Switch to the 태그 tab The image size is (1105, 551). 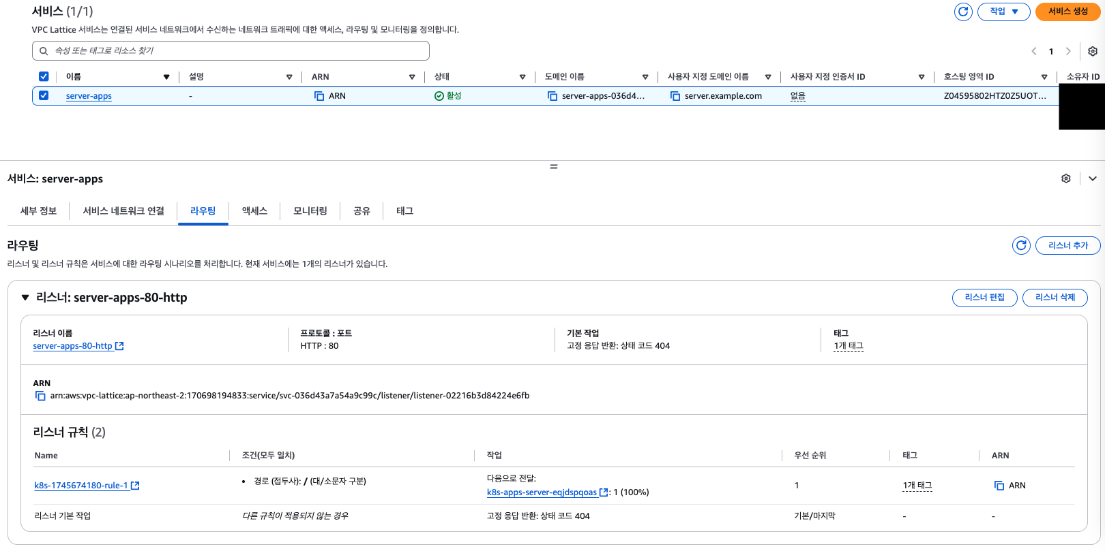(404, 211)
